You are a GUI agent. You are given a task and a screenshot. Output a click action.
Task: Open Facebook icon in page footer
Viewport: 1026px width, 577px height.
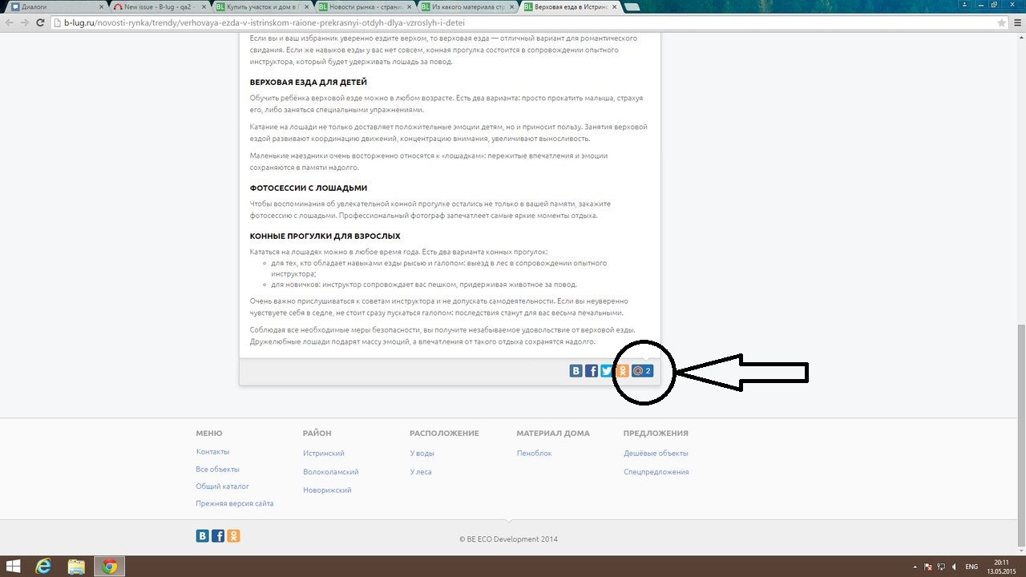point(218,536)
